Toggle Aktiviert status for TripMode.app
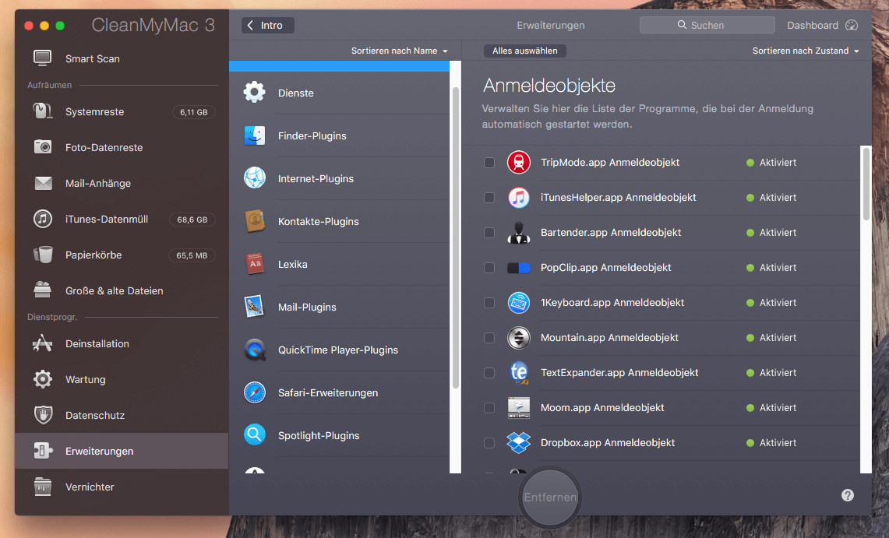 click(771, 163)
